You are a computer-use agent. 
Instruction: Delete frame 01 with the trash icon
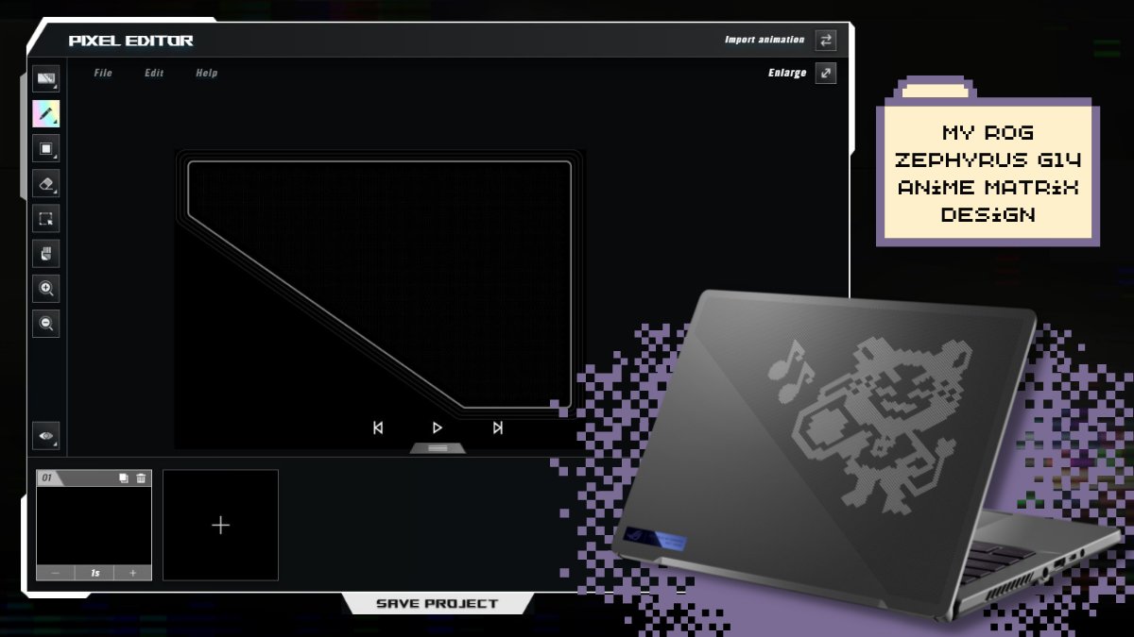click(140, 478)
